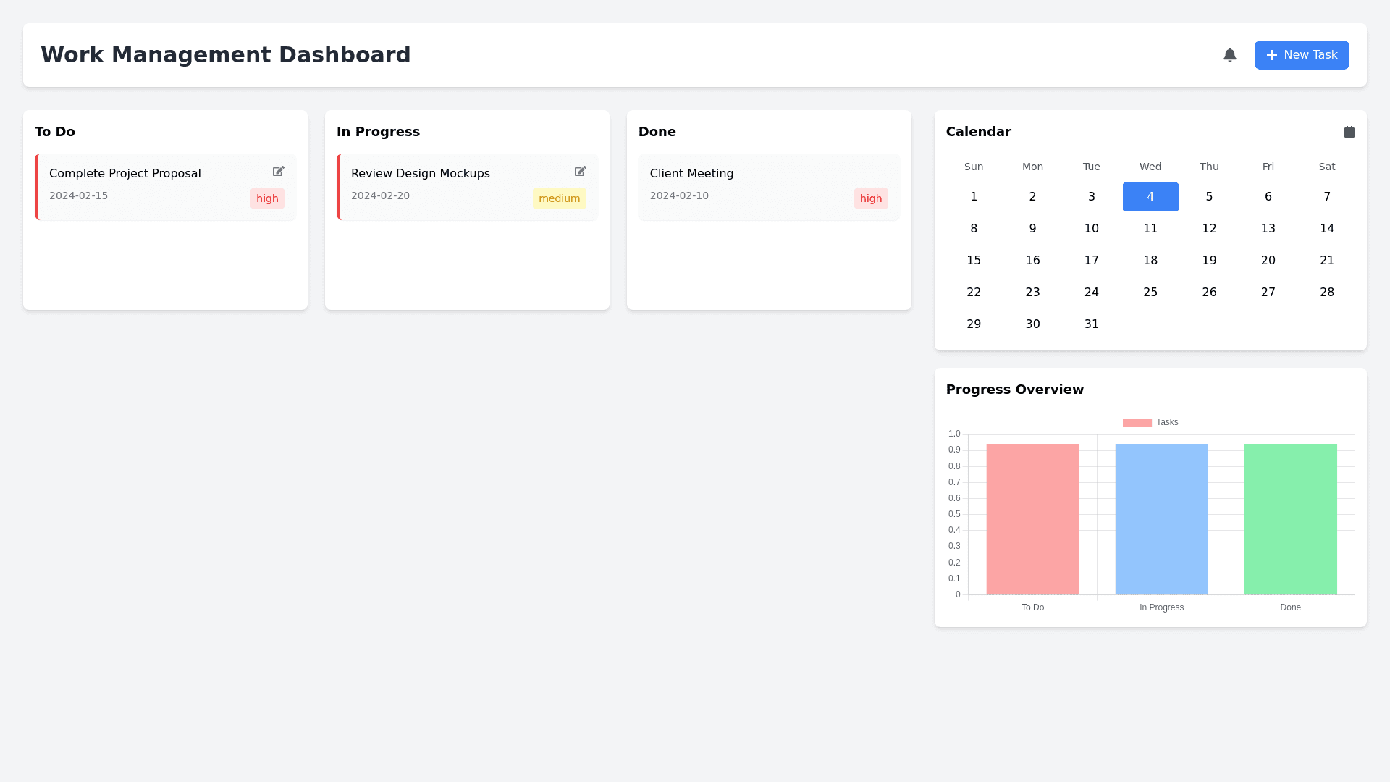Choose day 20 on the calendar
The height and width of the screenshot is (782, 1390).
pyautogui.click(x=1268, y=261)
